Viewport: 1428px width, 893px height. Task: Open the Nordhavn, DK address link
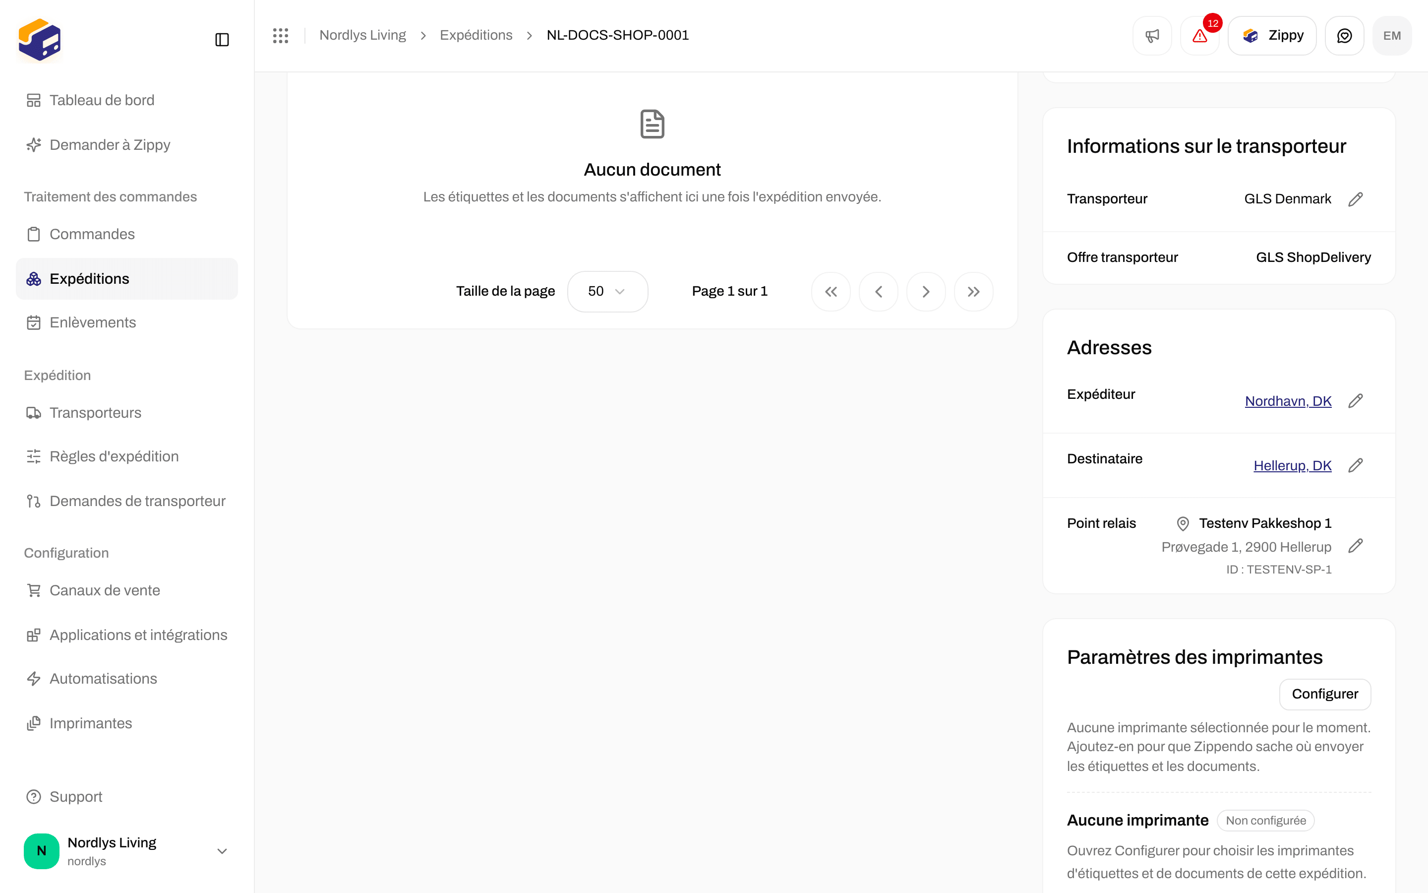1288,401
